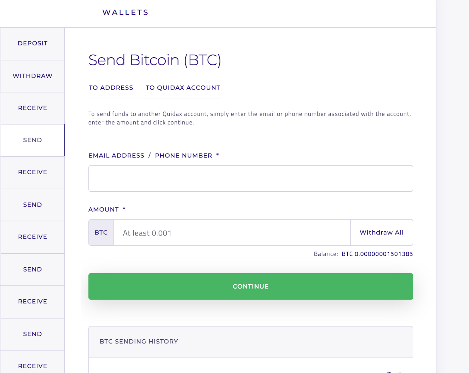The width and height of the screenshot is (469, 373).
Task: Select the RECEIVE item directly below WITHDRAW
Action: pyautogui.click(x=33, y=108)
